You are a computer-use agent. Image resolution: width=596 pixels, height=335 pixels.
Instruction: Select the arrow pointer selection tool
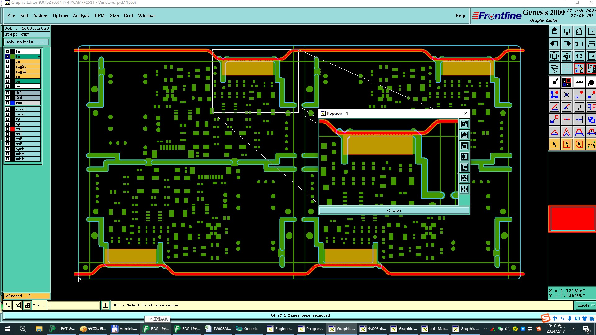click(x=554, y=144)
